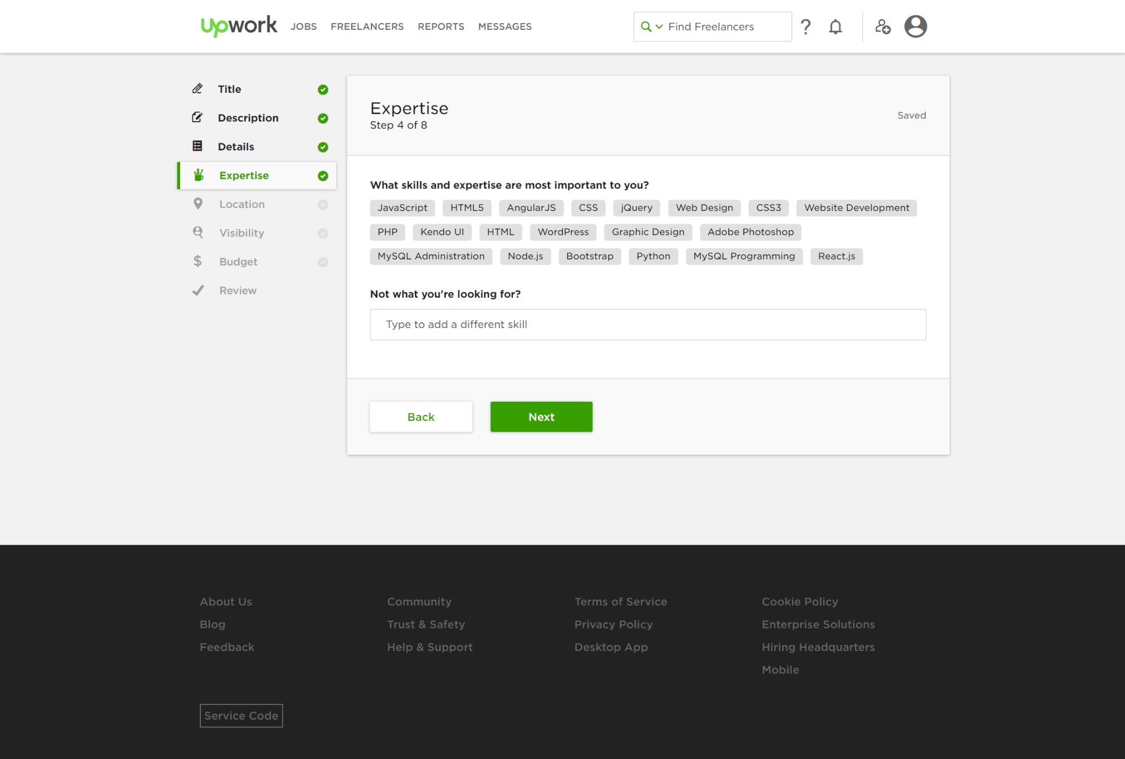Open the help question mark icon
Viewport: 1125px width, 759px height.
point(806,26)
